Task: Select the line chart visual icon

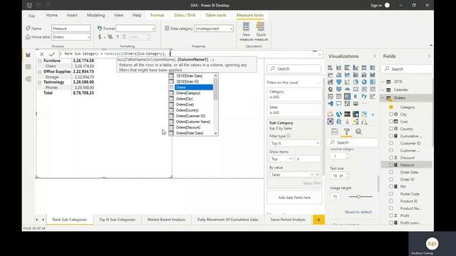Action: (x=330, y=75)
